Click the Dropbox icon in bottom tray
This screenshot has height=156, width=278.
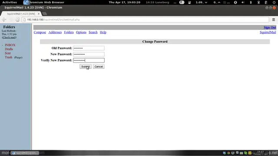(x=224, y=153)
